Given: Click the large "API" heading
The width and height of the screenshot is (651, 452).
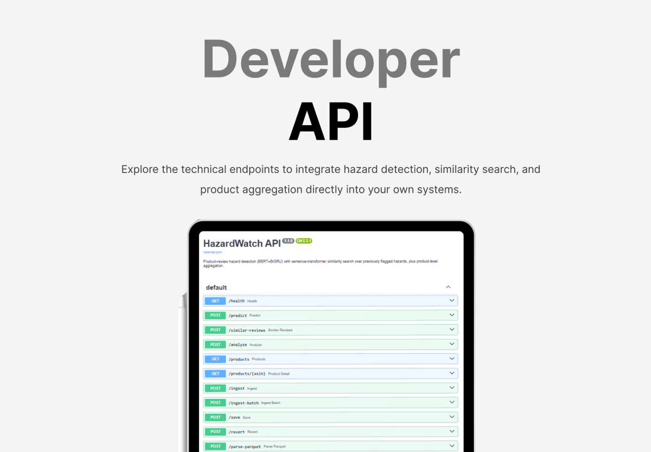Looking at the screenshot, I should click(331, 122).
